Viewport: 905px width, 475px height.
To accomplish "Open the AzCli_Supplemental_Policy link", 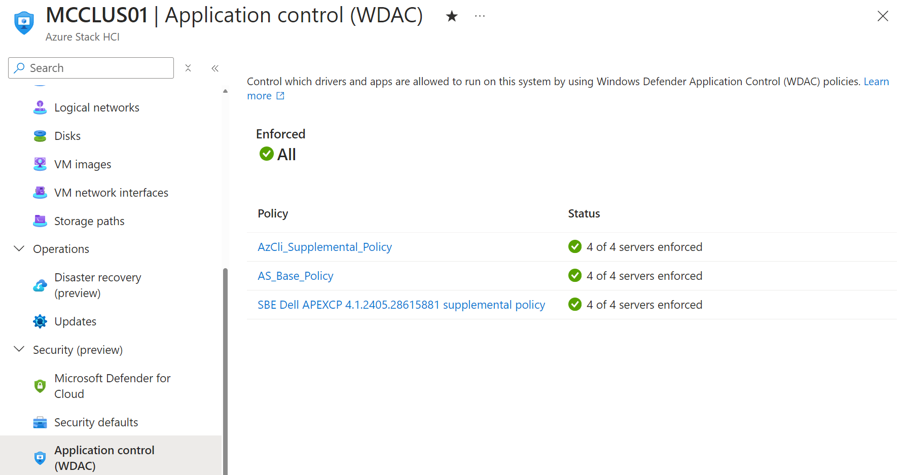I will (324, 247).
